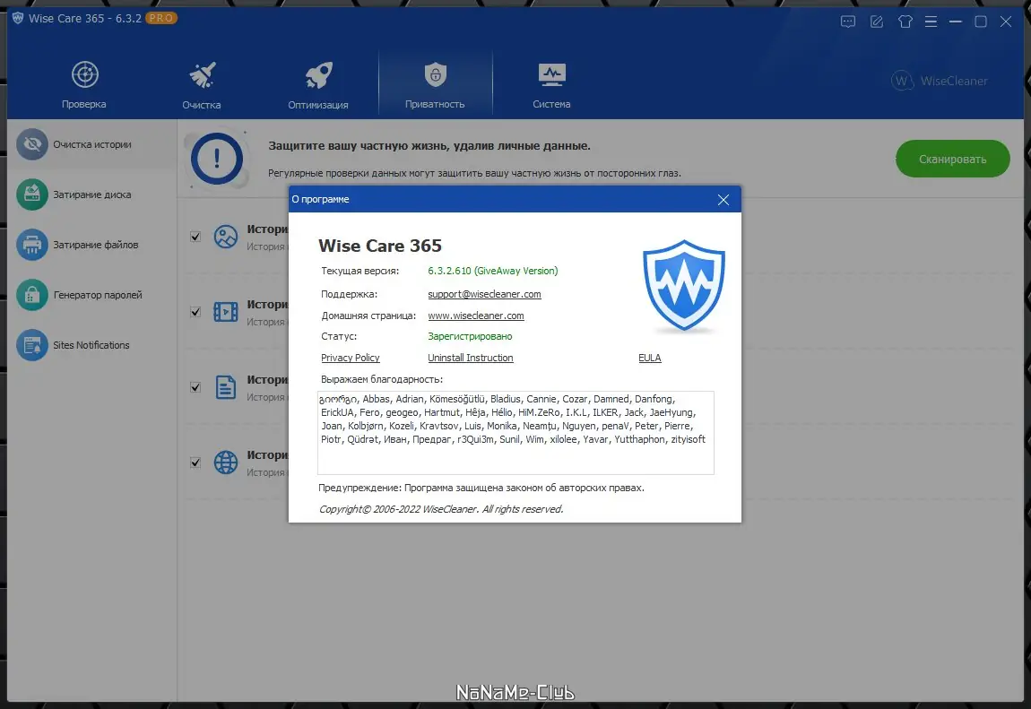Viewport: 1031px width, 709px height.
Task: Click the Wise Care 365 title bar shield icon
Action: coord(18,18)
